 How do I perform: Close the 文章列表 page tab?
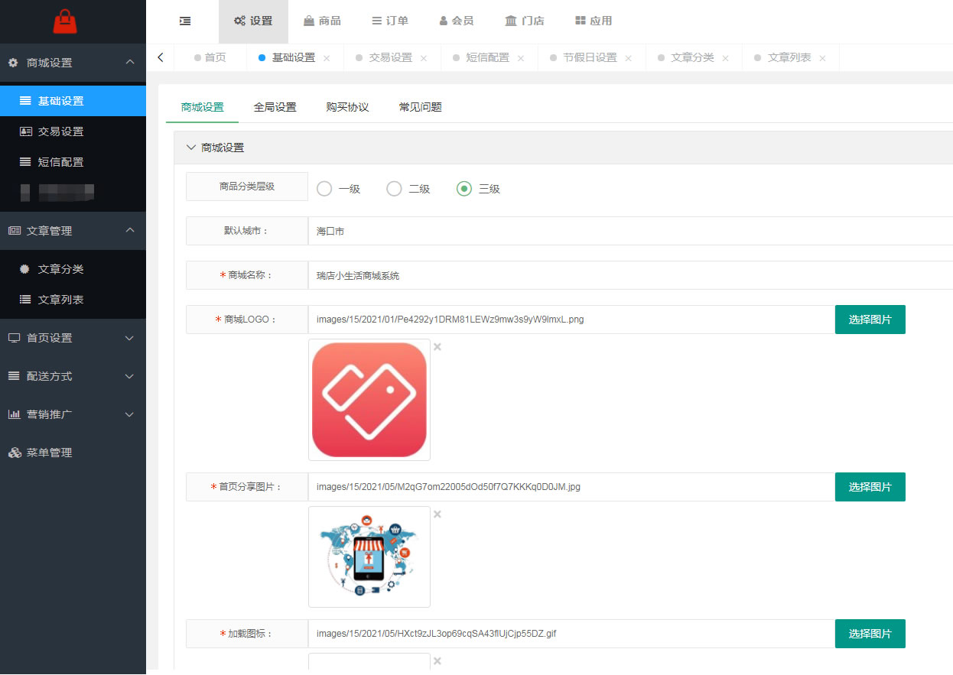pos(823,58)
